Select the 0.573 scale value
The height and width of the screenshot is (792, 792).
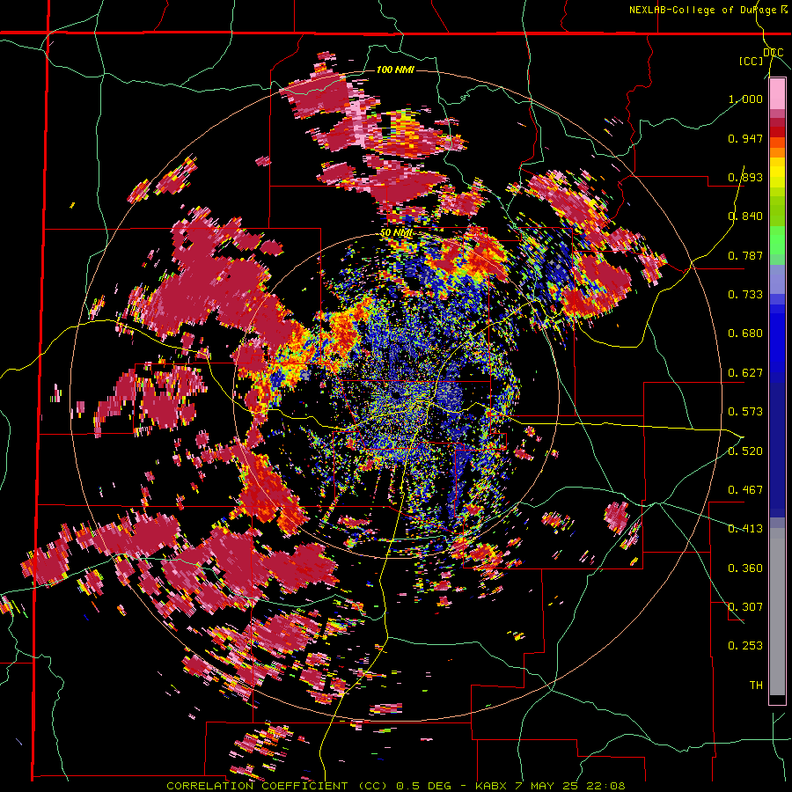pyautogui.click(x=745, y=412)
